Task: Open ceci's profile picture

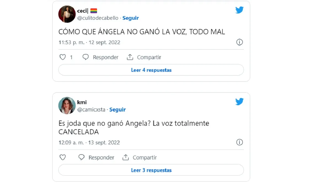Action: tap(67, 14)
